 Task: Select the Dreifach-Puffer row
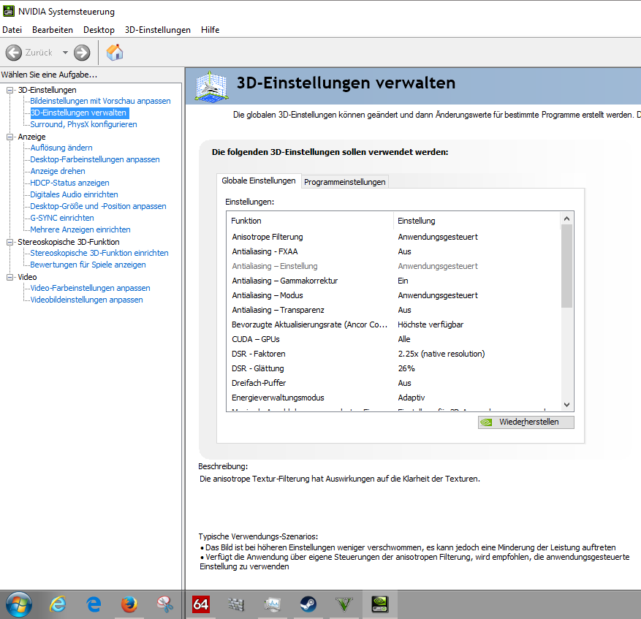pyautogui.click(x=393, y=383)
